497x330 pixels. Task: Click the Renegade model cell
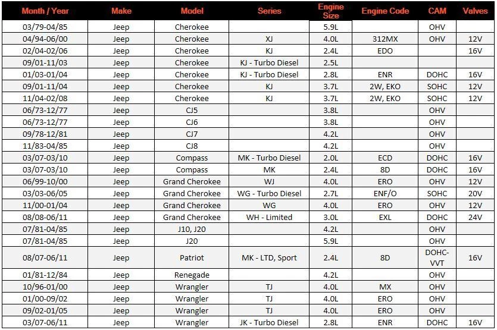[x=192, y=275]
